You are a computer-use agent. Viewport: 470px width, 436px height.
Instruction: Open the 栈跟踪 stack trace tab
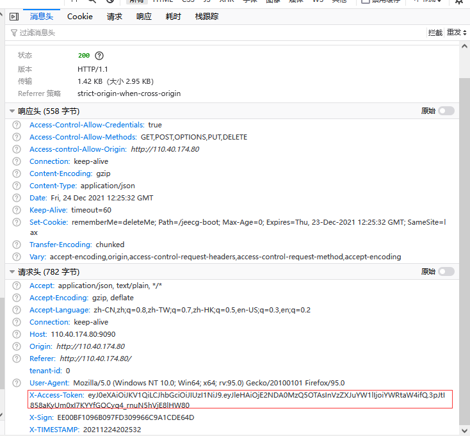click(x=207, y=17)
